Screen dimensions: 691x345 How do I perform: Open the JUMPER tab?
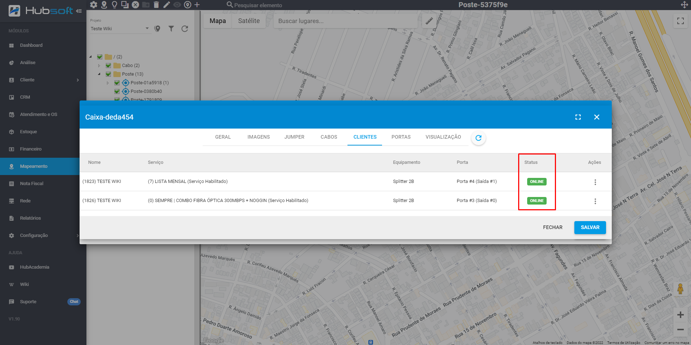click(294, 137)
